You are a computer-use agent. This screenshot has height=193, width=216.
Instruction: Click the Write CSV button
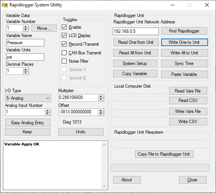188,122
